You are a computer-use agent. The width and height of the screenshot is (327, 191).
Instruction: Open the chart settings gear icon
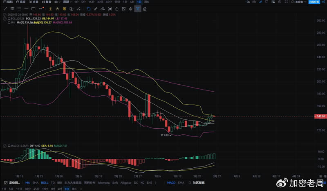pyautogui.click(x=280, y=2)
